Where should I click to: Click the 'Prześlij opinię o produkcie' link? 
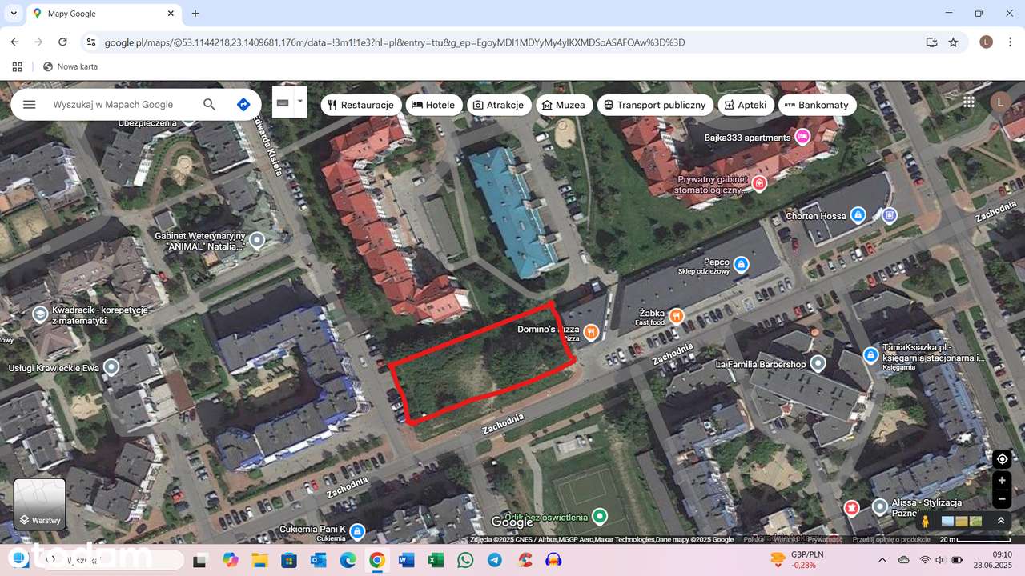point(891,540)
